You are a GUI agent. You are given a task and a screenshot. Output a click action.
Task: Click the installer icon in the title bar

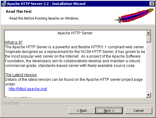click(x=4, y=4)
